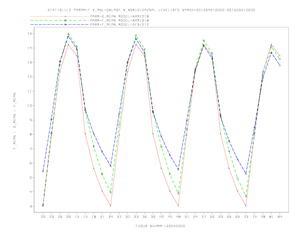
Task: Click x-axis tick label 66
Action: click(229, 217)
